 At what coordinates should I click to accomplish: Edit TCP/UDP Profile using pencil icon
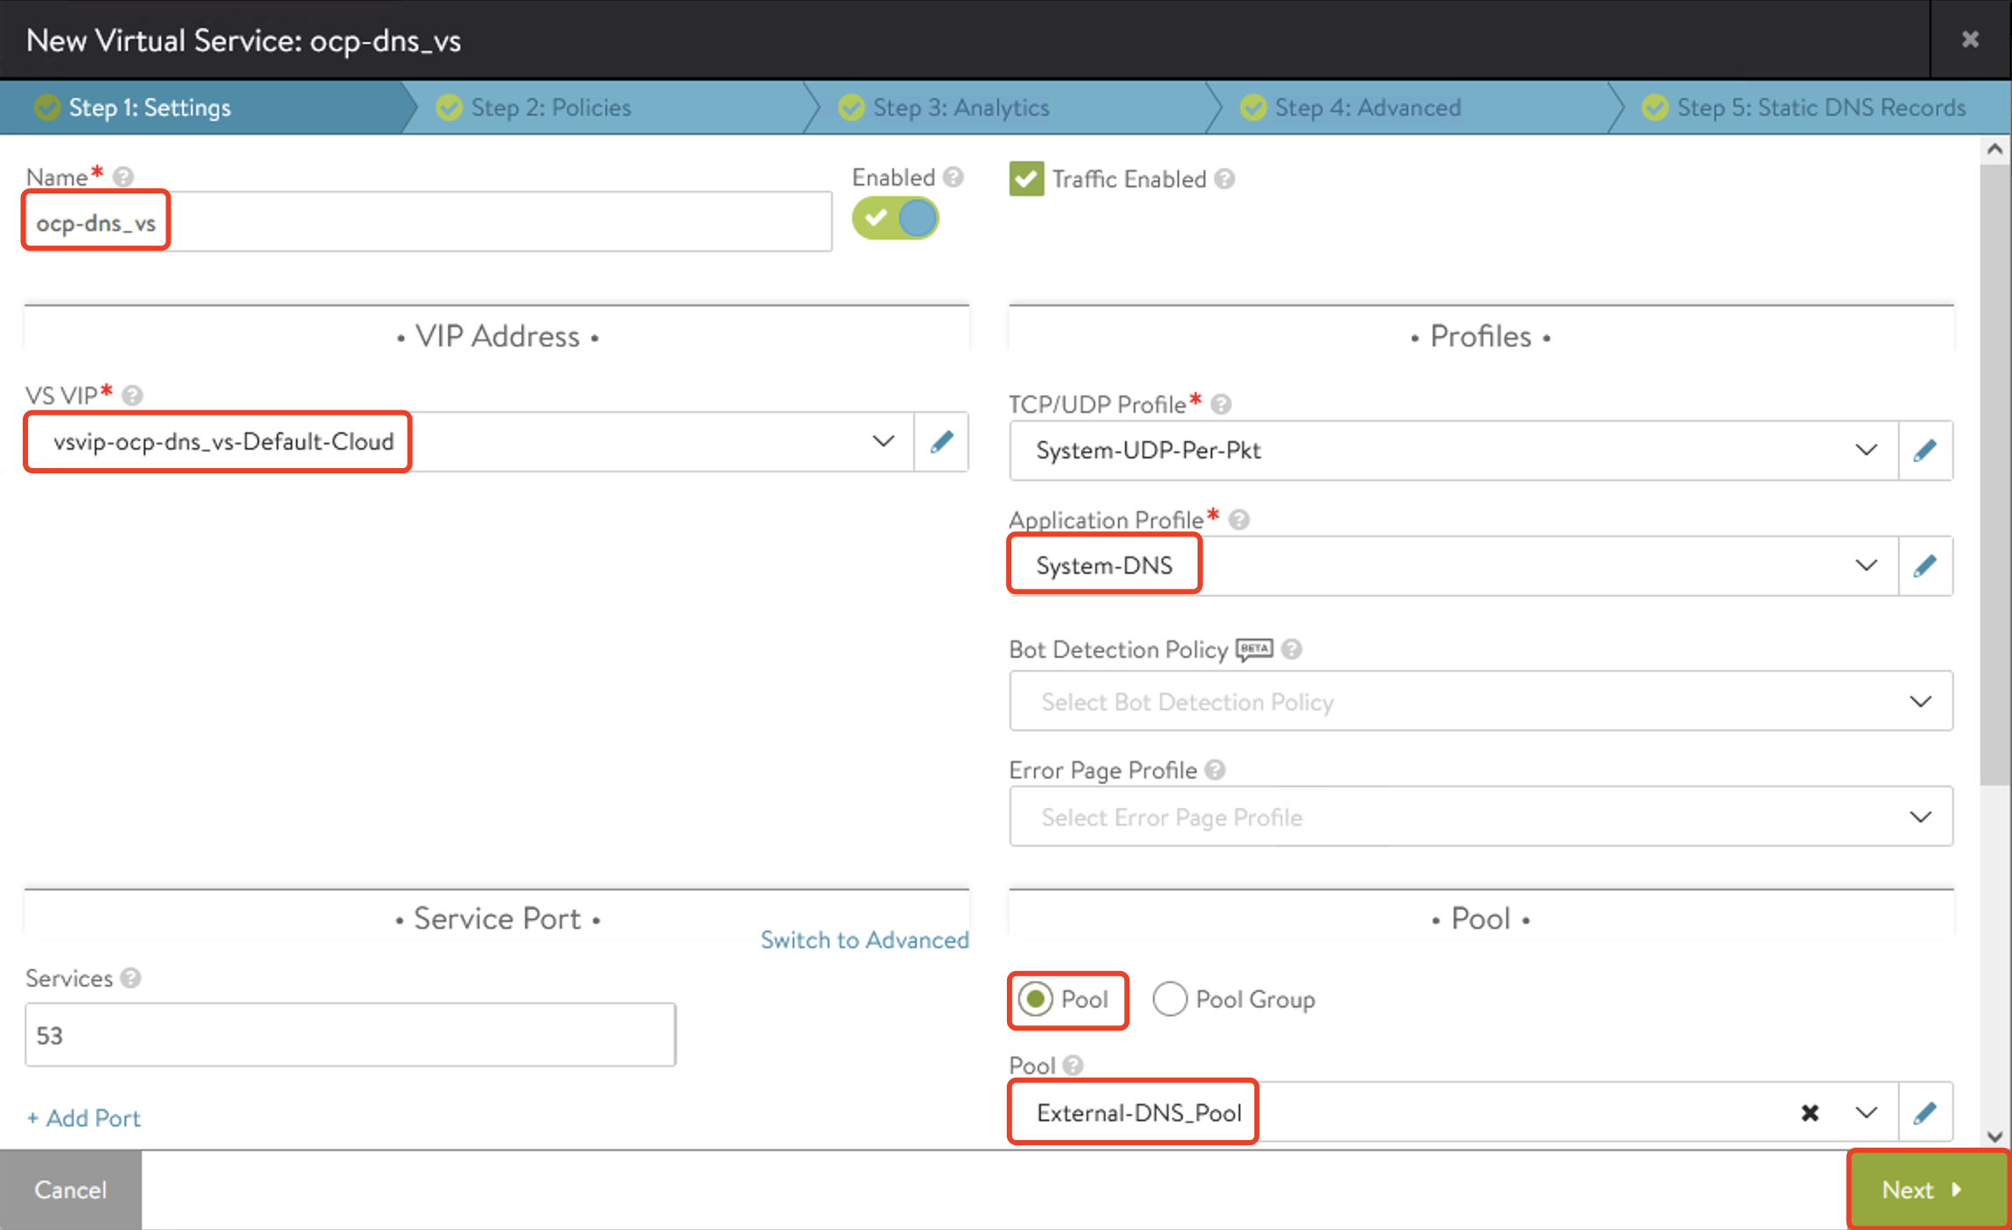point(1925,451)
